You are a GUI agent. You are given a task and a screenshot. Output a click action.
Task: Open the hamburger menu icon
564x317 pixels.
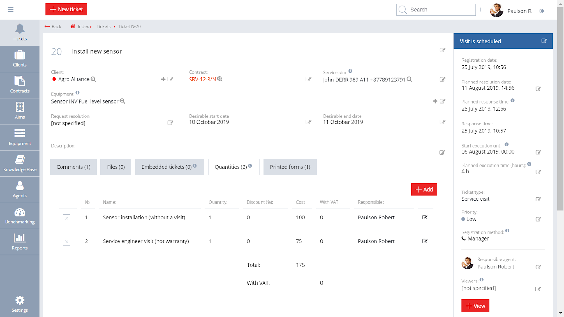click(x=11, y=10)
